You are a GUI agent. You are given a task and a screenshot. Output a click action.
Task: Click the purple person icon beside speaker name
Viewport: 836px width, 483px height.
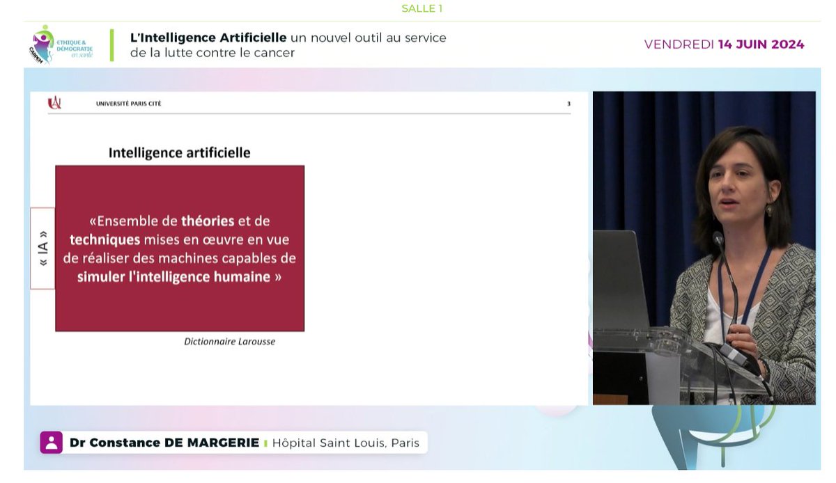[x=52, y=443]
